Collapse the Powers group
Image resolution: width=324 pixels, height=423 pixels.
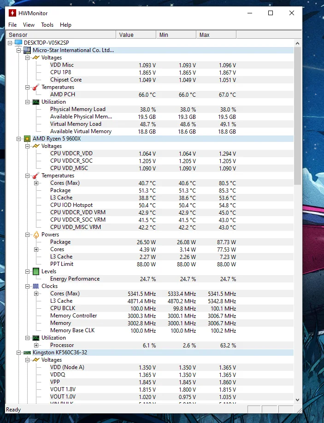28,235
